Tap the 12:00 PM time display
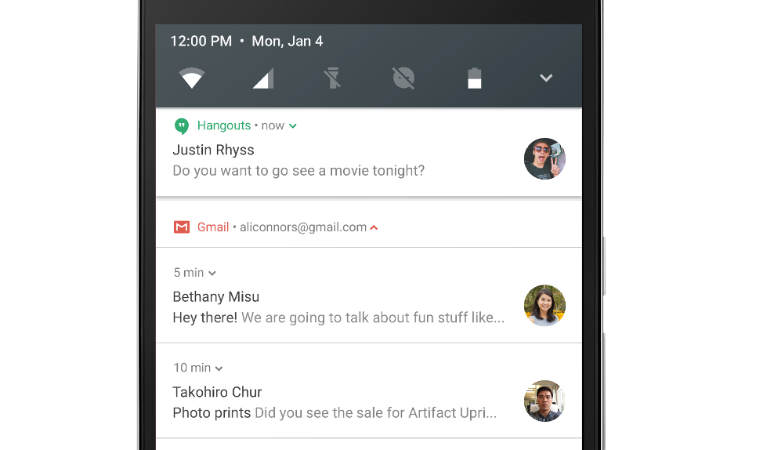The image size is (767, 450). tap(201, 42)
